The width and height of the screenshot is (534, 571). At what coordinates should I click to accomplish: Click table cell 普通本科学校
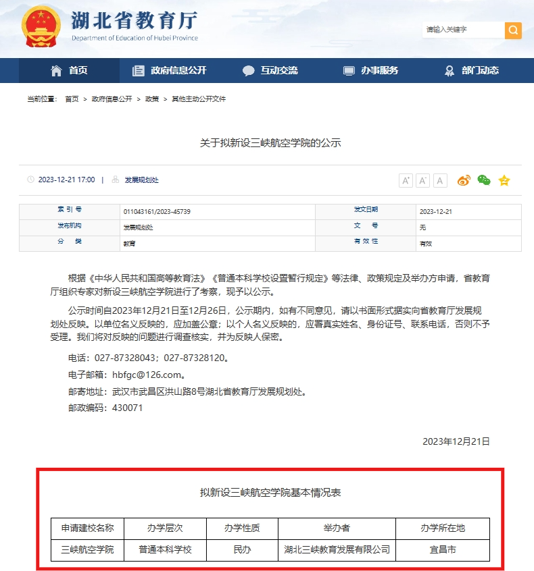point(165,550)
